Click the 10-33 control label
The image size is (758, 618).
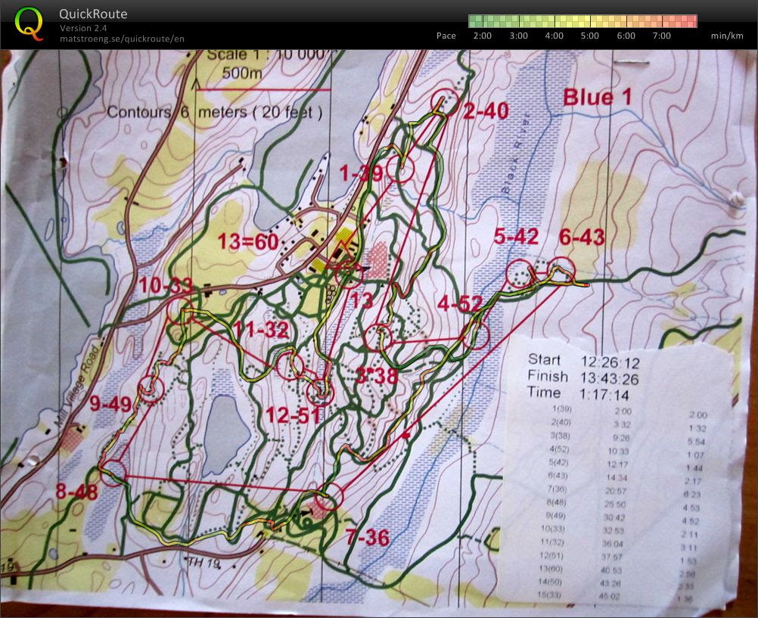pos(166,286)
